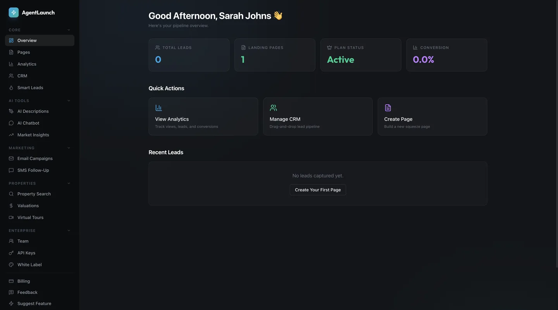
Task: Select Overview in the sidebar
Action: (x=40, y=41)
